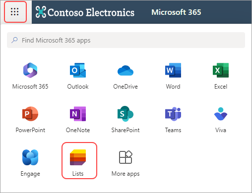The height and width of the screenshot is (193, 252).
Task: Open Microsoft Teams
Action: (x=173, y=120)
